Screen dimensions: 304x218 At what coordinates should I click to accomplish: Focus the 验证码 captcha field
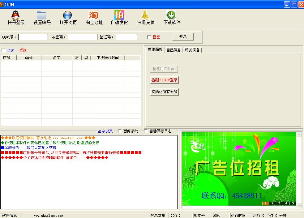pos(126,37)
